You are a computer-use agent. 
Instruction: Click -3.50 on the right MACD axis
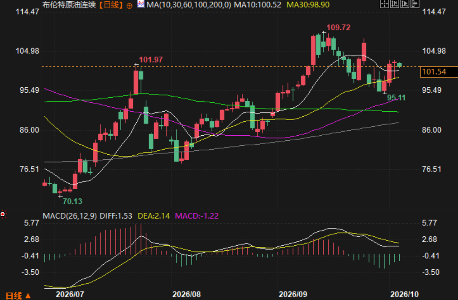coord(431,272)
